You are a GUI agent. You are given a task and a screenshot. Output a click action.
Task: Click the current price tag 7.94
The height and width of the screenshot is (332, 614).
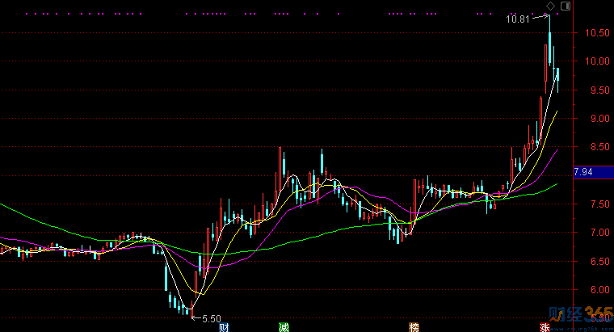tap(584, 172)
